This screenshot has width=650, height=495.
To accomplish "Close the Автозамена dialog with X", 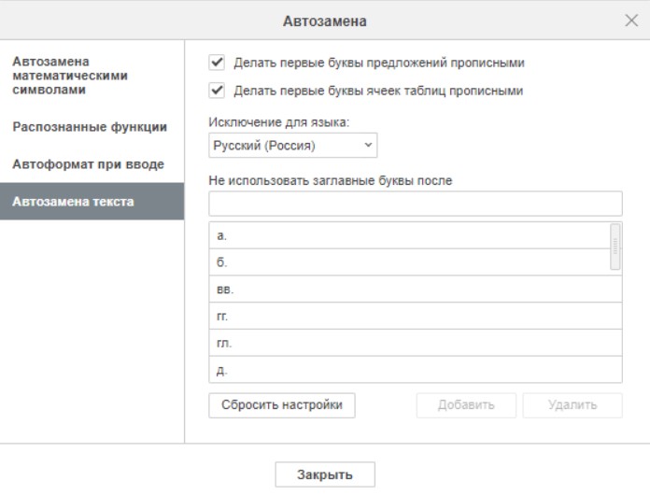I will click(631, 21).
